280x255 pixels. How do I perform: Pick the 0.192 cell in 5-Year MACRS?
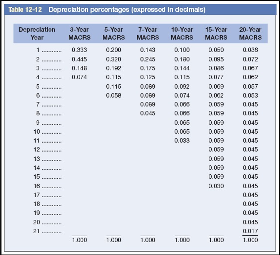114,68
